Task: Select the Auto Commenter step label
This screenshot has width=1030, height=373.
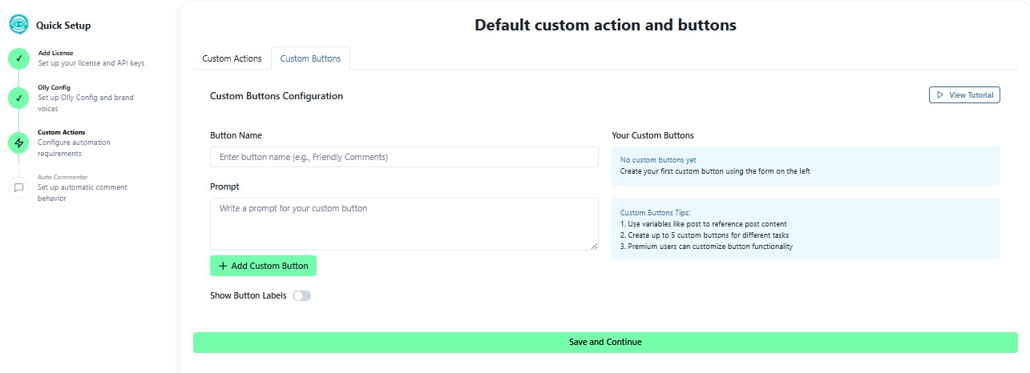Action: tap(63, 177)
